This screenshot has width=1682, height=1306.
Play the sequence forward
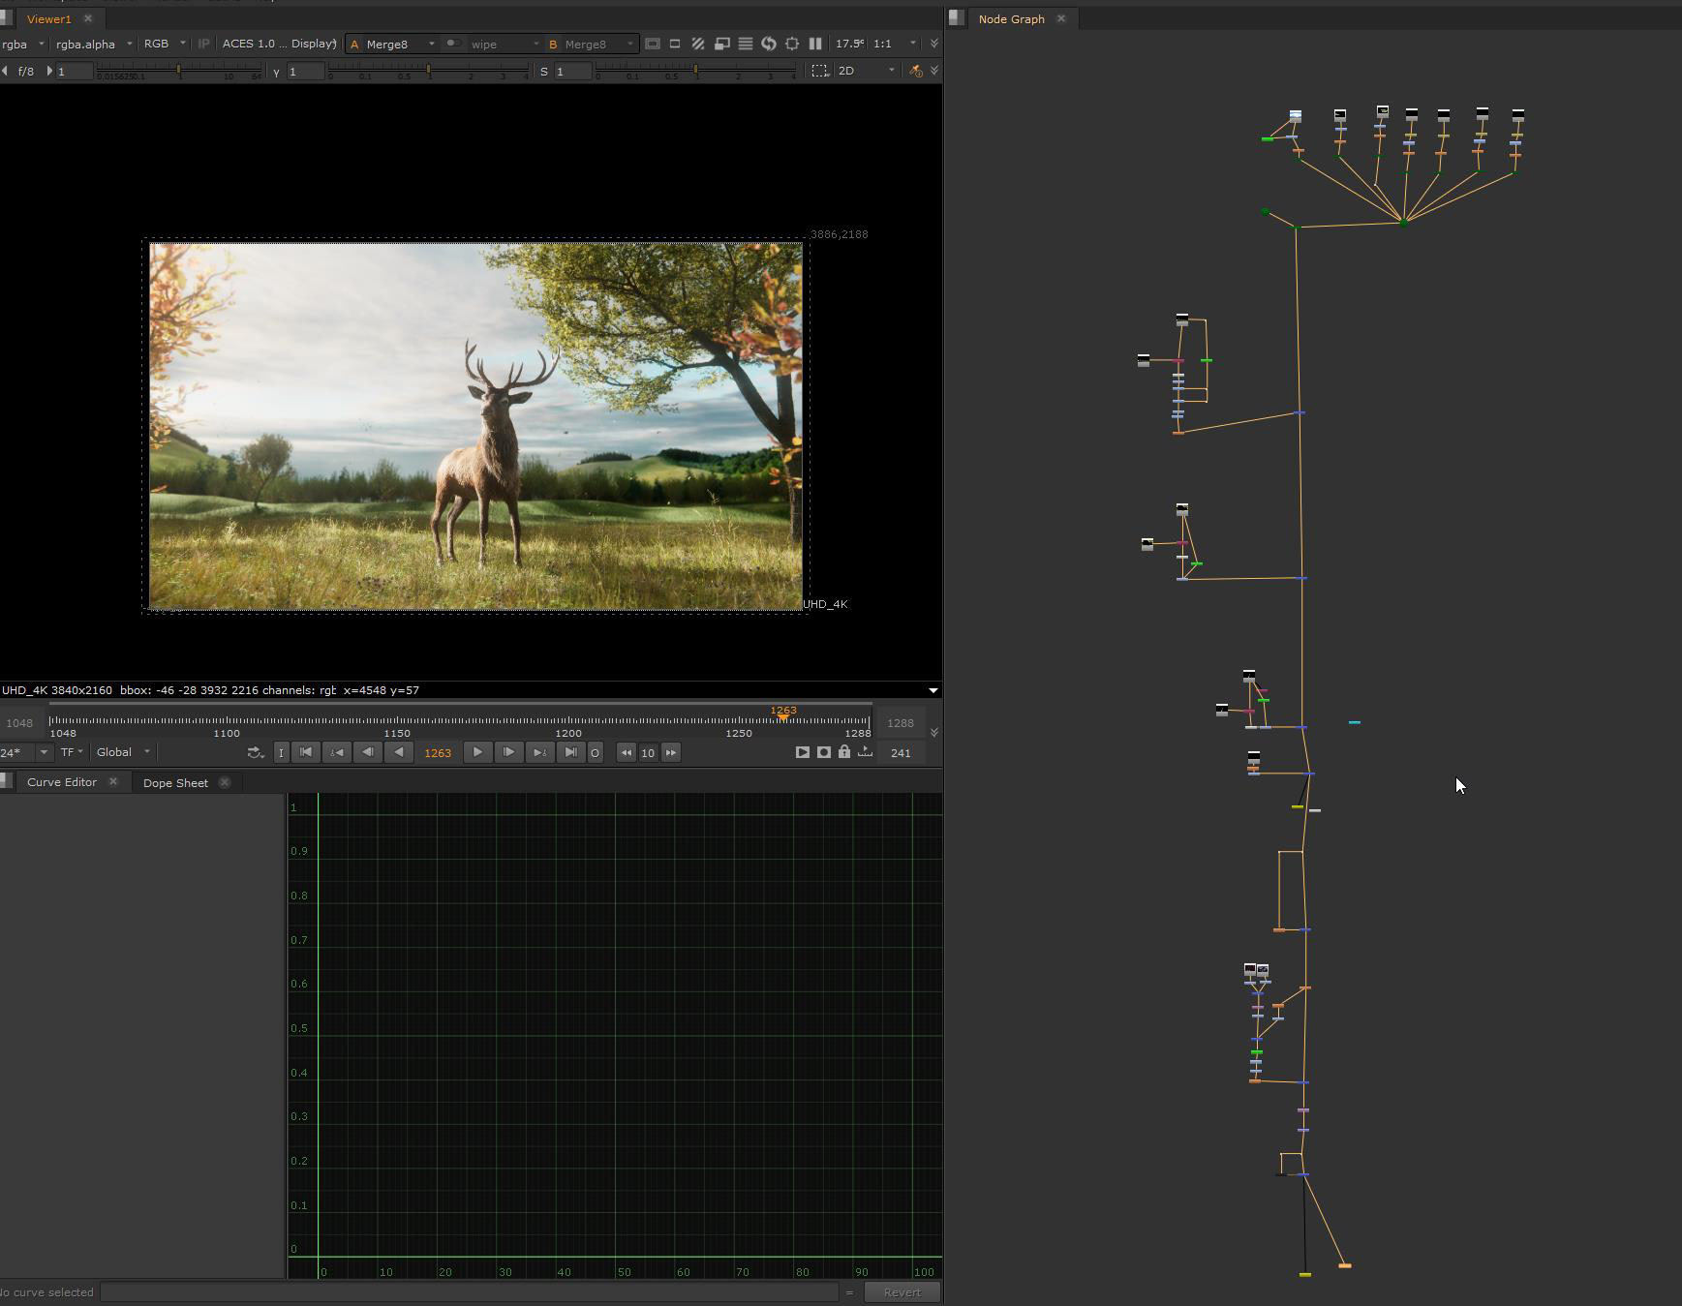click(x=477, y=752)
